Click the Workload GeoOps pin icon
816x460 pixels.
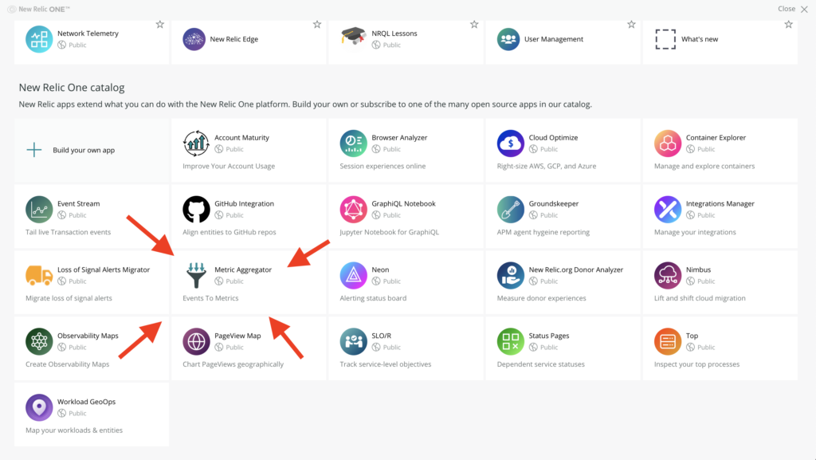click(x=39, y=407)
